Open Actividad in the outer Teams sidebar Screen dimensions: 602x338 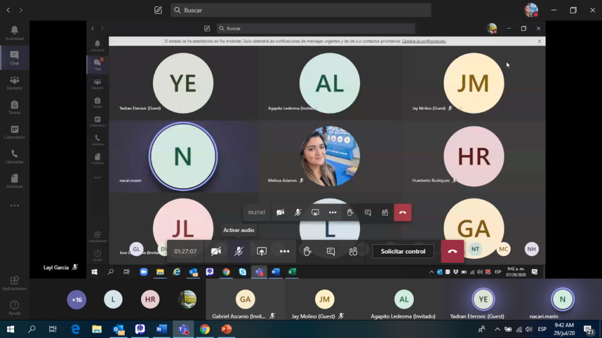click(15, 33)
